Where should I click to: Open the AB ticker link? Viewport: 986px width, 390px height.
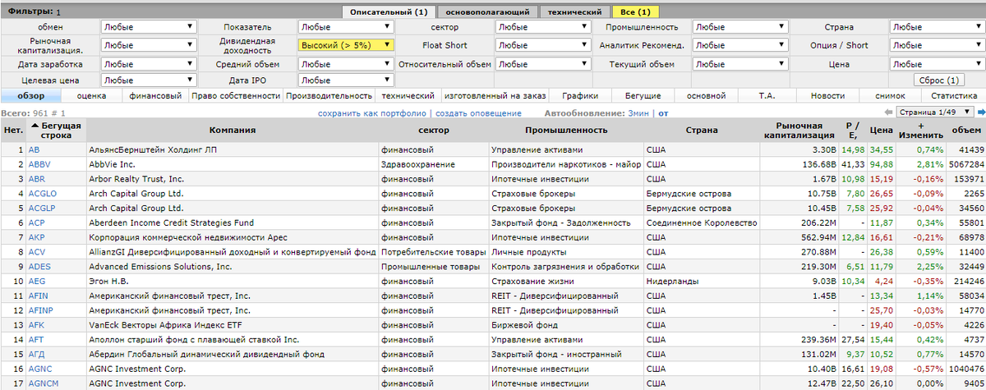click(34, 149)
